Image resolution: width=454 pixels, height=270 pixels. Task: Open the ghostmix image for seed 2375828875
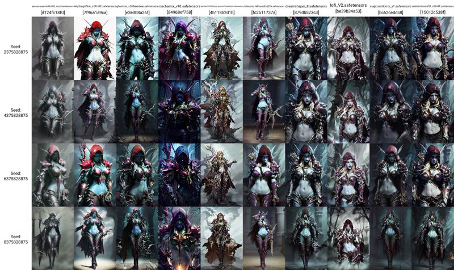coord(137,48)
